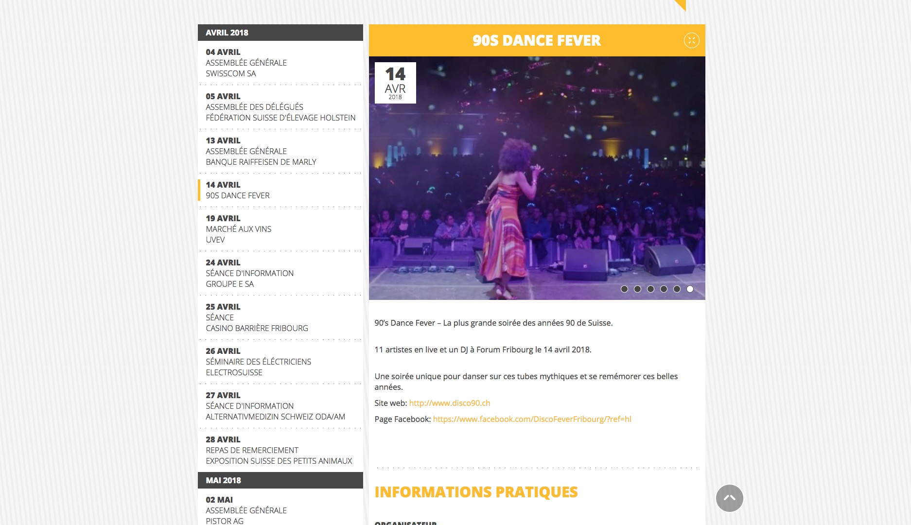Open the 02 Mai Pistor AG event

(280, 510)
